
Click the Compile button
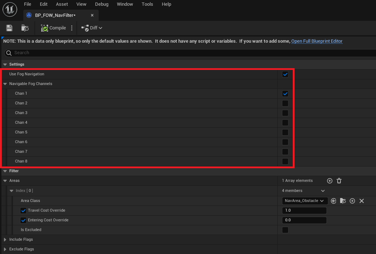coord(53,28)
